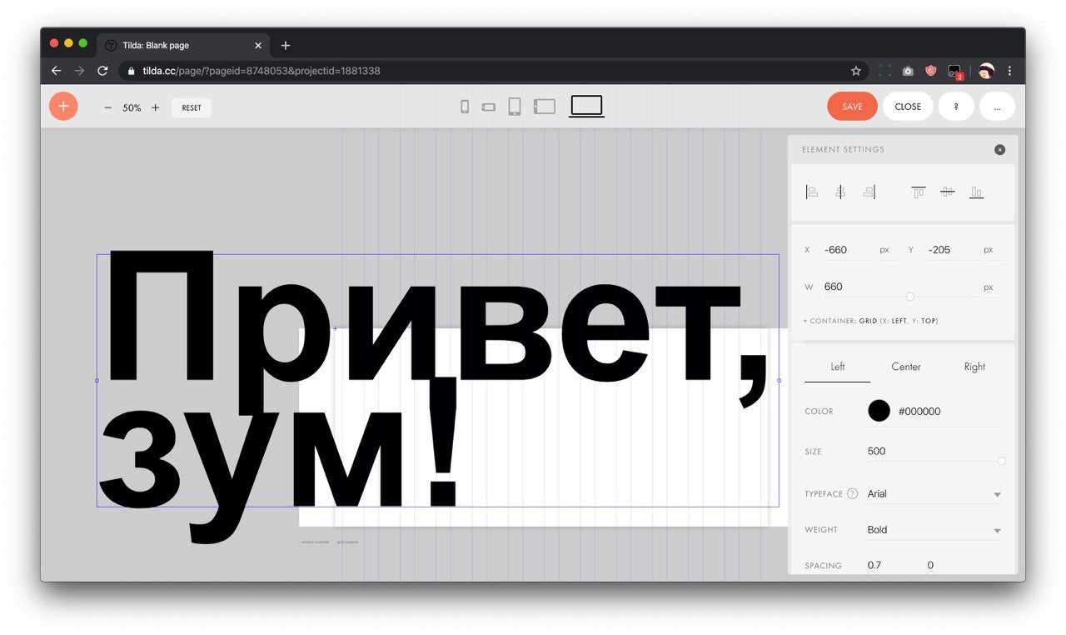Align element to horizontal center

[x=840, y=192]
